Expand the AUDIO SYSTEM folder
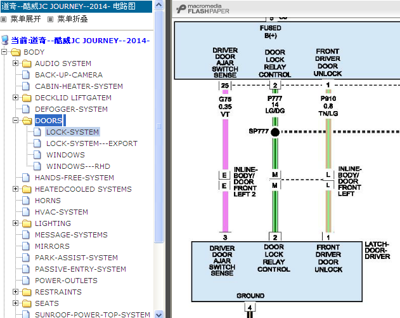Viewport: 400px width, 318px height. coord(15,63)
